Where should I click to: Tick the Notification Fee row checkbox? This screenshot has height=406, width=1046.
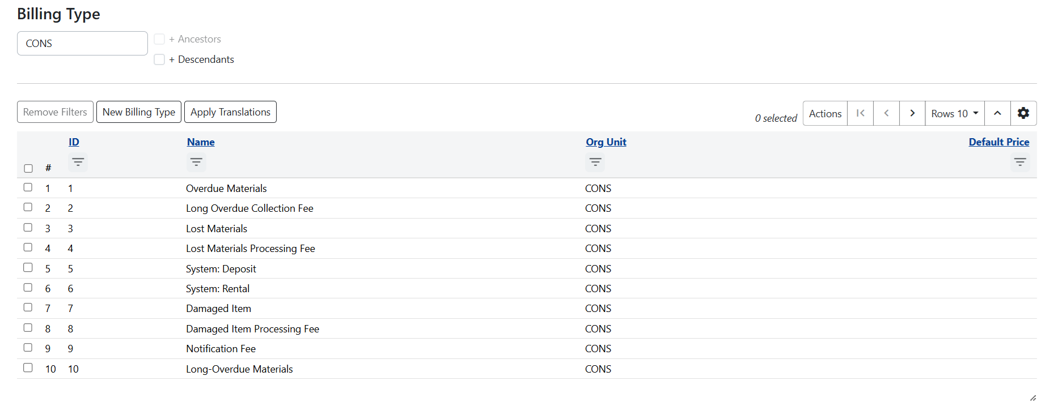28,348
